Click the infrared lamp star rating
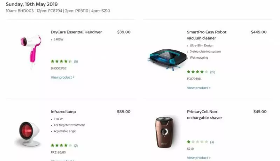 (x=62, y=146)
